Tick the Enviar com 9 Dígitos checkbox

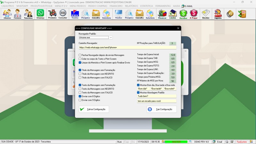pyautogui.click(x=80, y=100)
